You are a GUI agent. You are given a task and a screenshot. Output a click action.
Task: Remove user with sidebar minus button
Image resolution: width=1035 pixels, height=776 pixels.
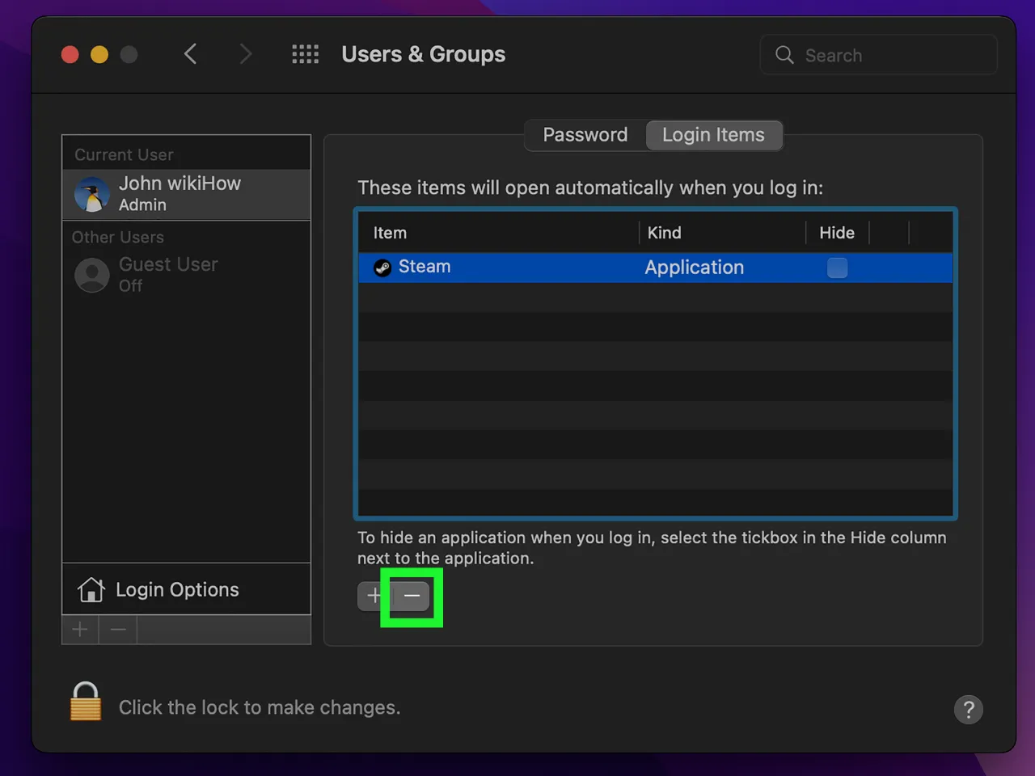(118, 630)
